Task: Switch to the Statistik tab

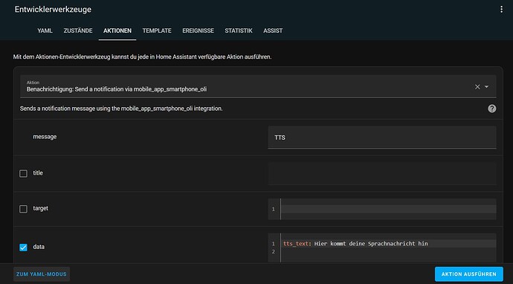Action: coord(239,30)
